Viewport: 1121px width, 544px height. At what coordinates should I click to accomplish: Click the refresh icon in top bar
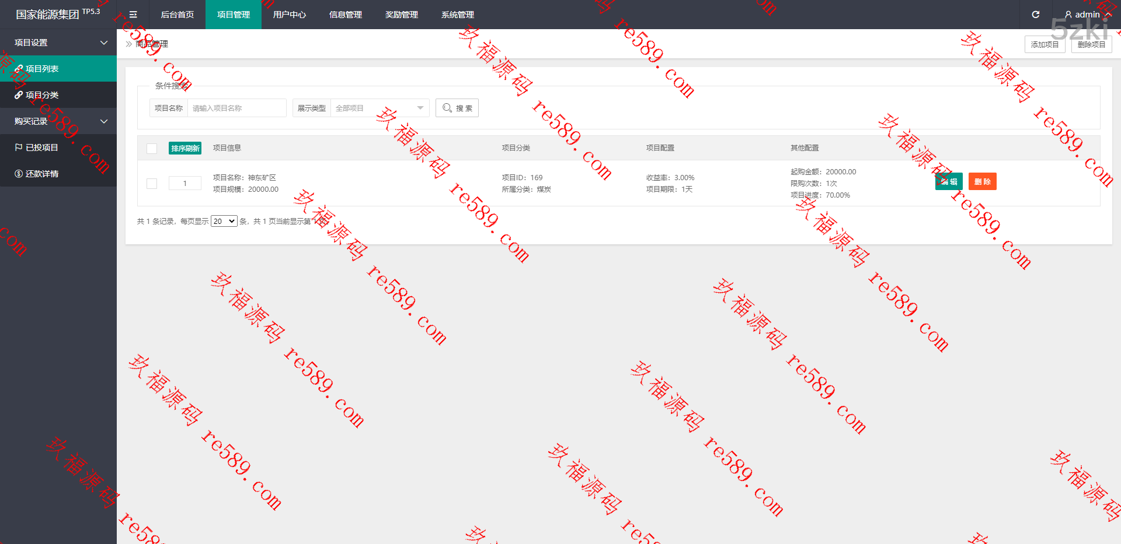click(1035, 15)
